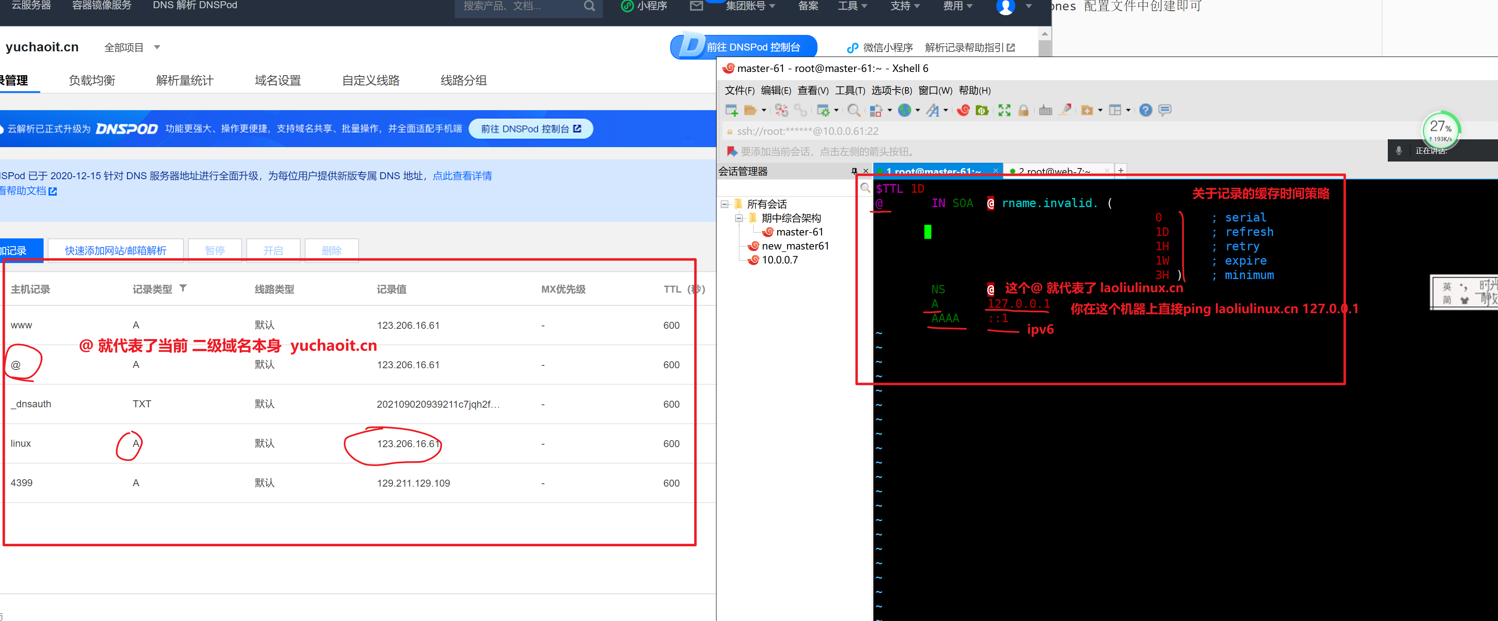Click 前往 DNSPod 控制台 in blue banner
The height and width of the screenshot is (621, 1498).
(530, 129)
